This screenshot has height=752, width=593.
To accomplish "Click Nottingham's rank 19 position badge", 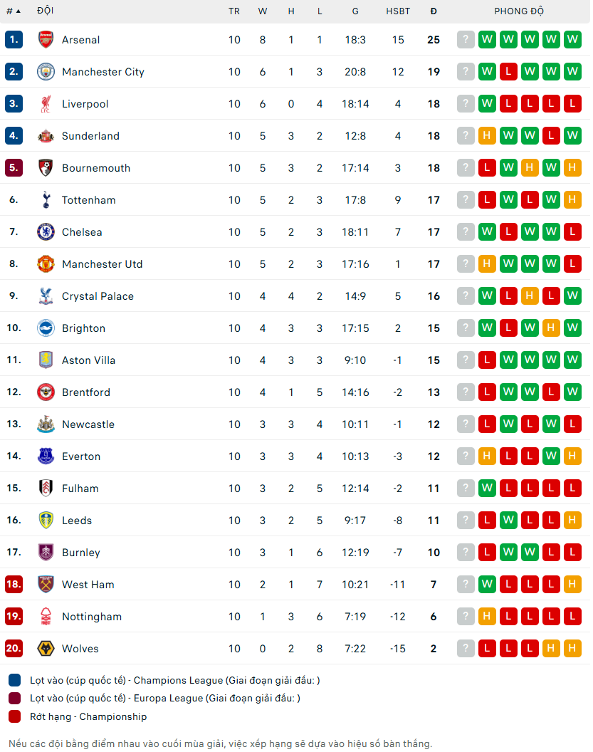I will click(x=14, y=617).
